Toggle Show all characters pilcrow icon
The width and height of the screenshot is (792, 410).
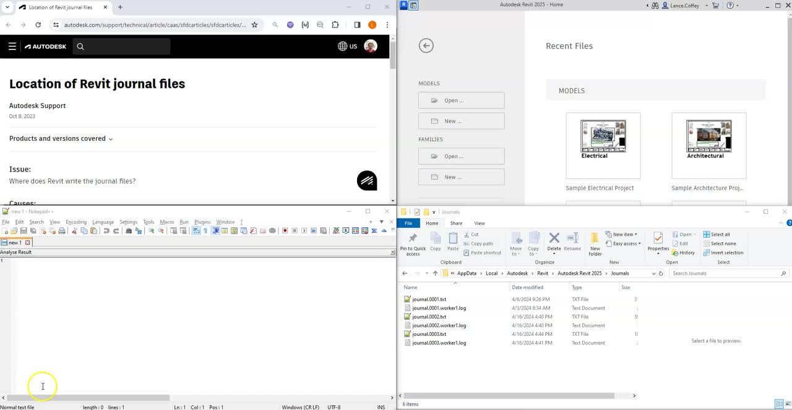[x=205, y=231]
